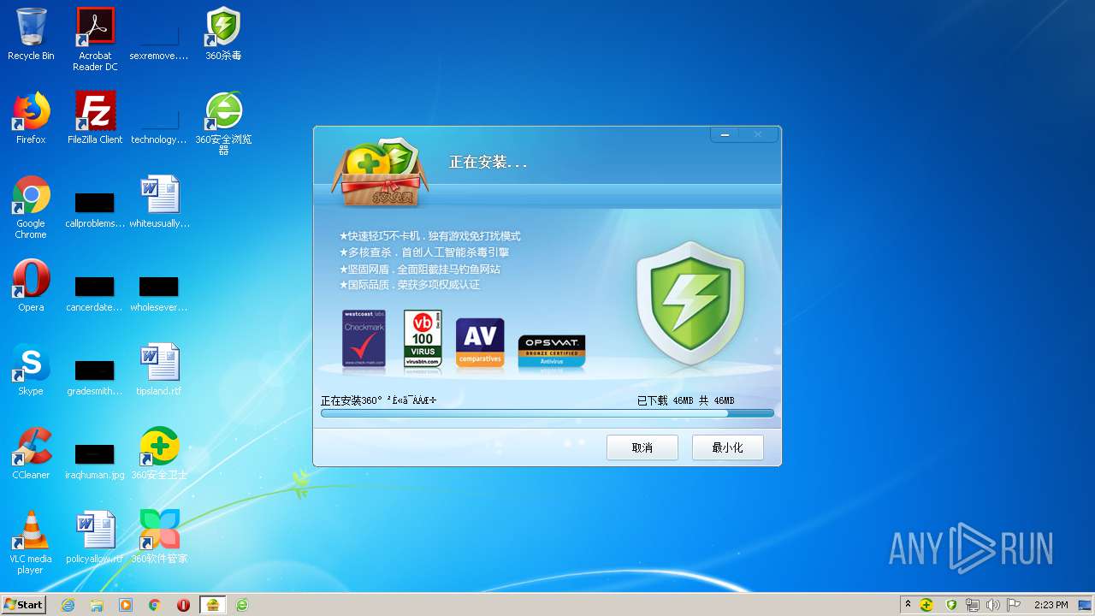Viewport: 1095px width, 616px height.
Task: Select the whiteusually Word document icon
Action: [x=159, y=202]
